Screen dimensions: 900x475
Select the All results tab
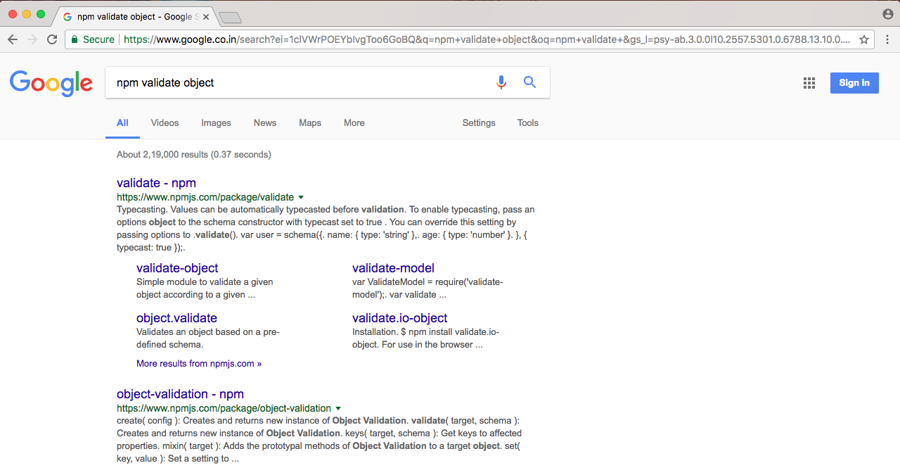click(122, 123)
